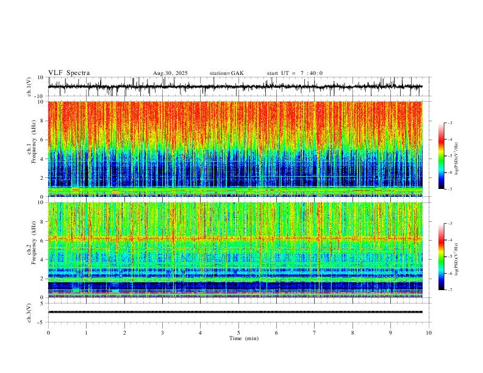Click time axis tick label "3"
Screen dimensions: 483x373
coord(162,333)
